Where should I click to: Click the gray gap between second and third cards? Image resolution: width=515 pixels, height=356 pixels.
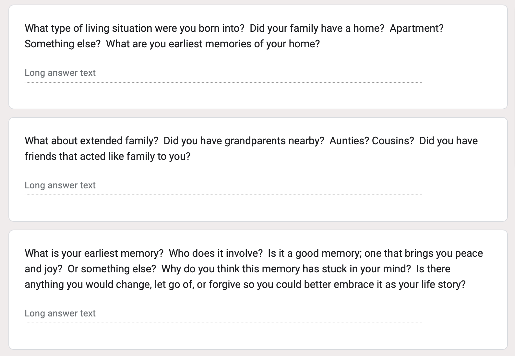[x=258, y=226]
